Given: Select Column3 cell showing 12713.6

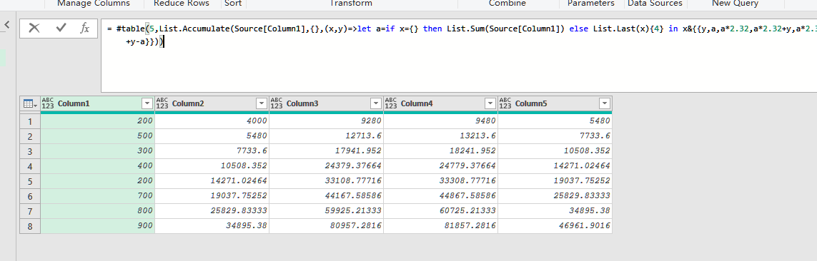Looking at the screenshot, I should [x=326, y=136].
